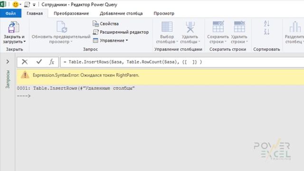Sort descending with the Z-A icon

pos(267,32)
